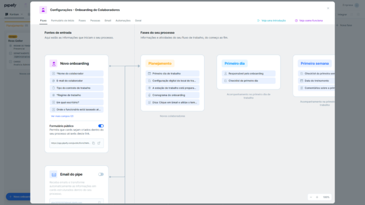Select *Nome do colaborador field
This screenshot has width=365, height=205.
[x=77, y=73]
